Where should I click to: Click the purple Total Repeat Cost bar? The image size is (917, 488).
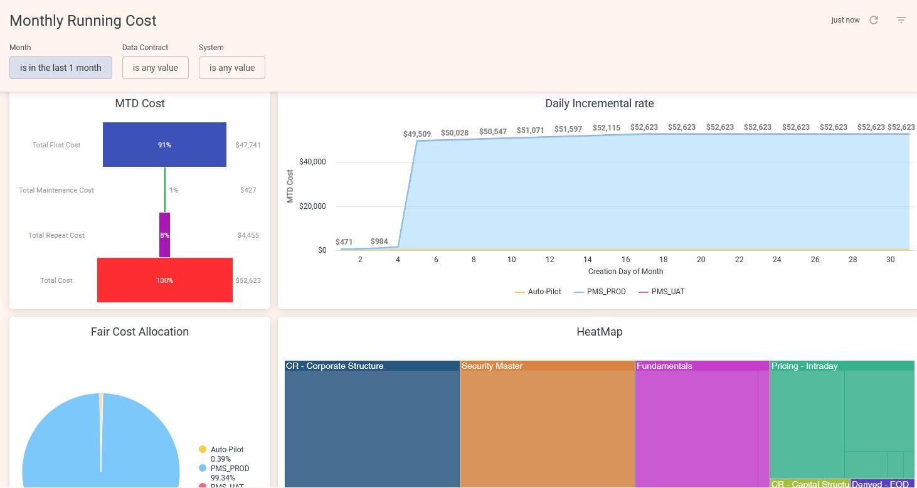164,235
